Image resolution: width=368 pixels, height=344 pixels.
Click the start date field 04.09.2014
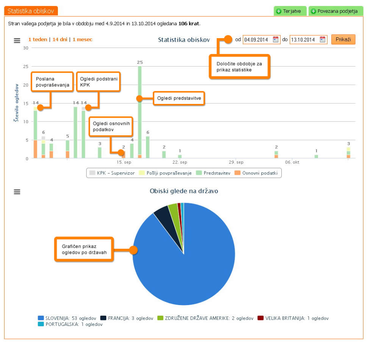click(x=257, y=40)
